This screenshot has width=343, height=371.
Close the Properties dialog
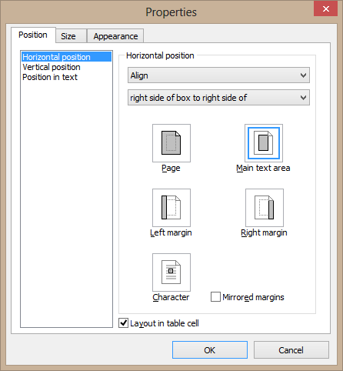click(325, 8)
